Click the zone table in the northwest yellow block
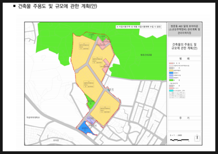 [84, 47]
